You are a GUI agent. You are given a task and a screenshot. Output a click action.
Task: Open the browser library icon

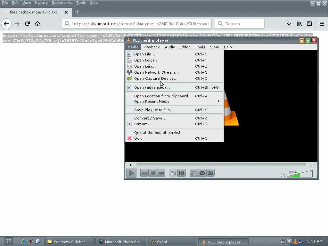(x=299, y=24)
